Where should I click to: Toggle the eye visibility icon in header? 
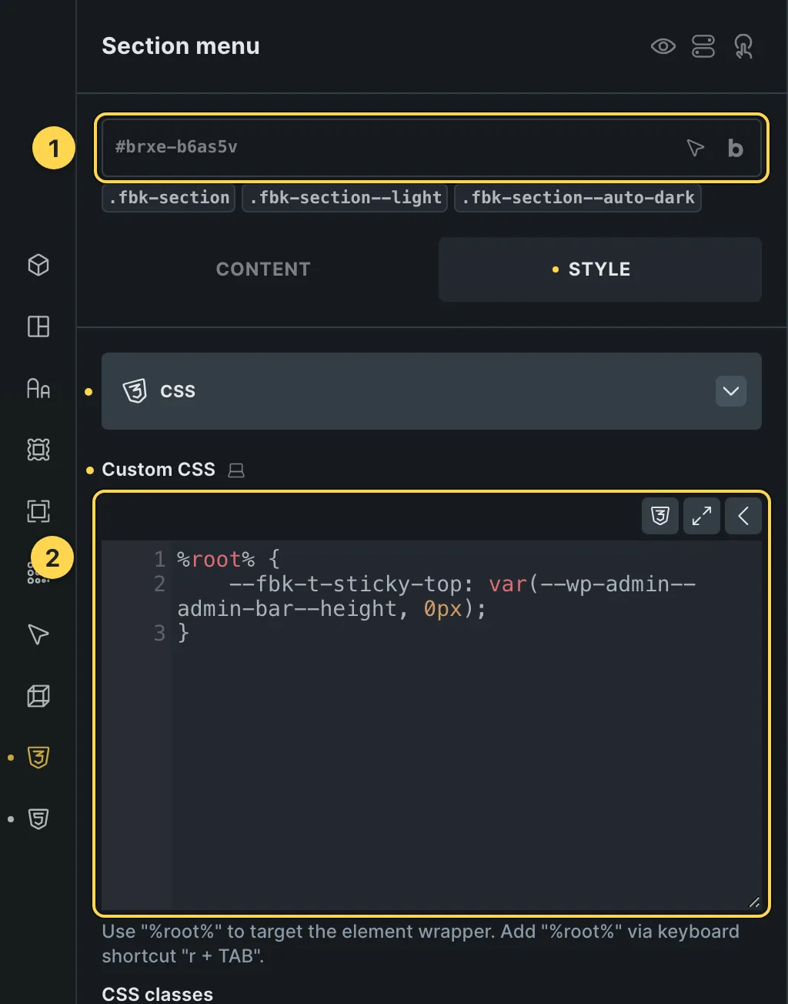point(663,47)
